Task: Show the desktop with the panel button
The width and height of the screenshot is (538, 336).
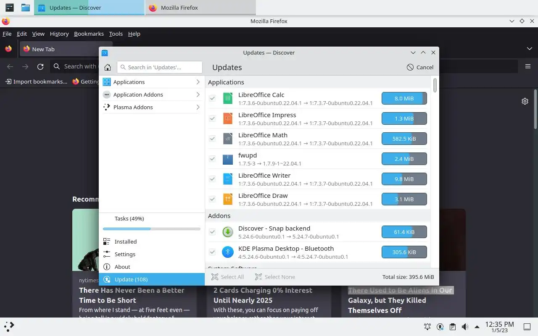Action: pos(527,327)
